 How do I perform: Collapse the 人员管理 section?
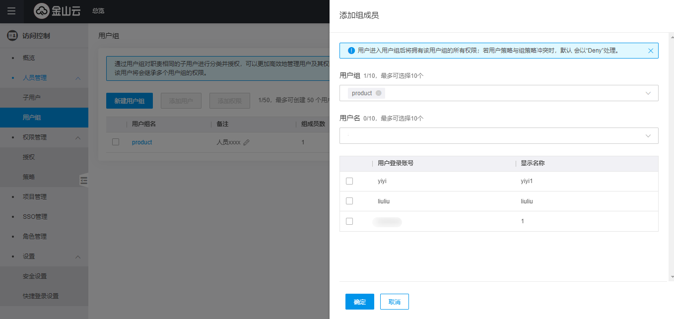(x=78, y=78)
